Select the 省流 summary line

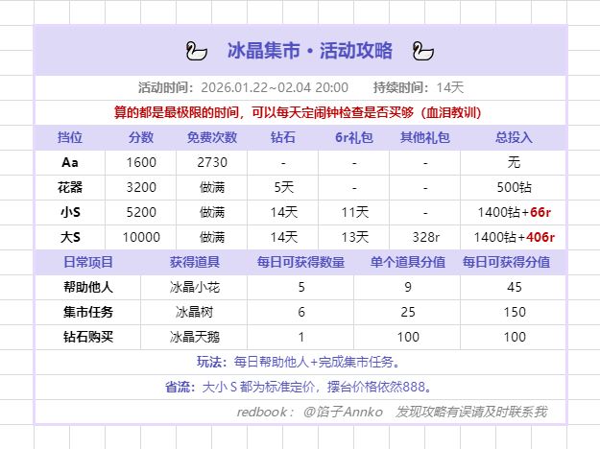tap(299, 387)
